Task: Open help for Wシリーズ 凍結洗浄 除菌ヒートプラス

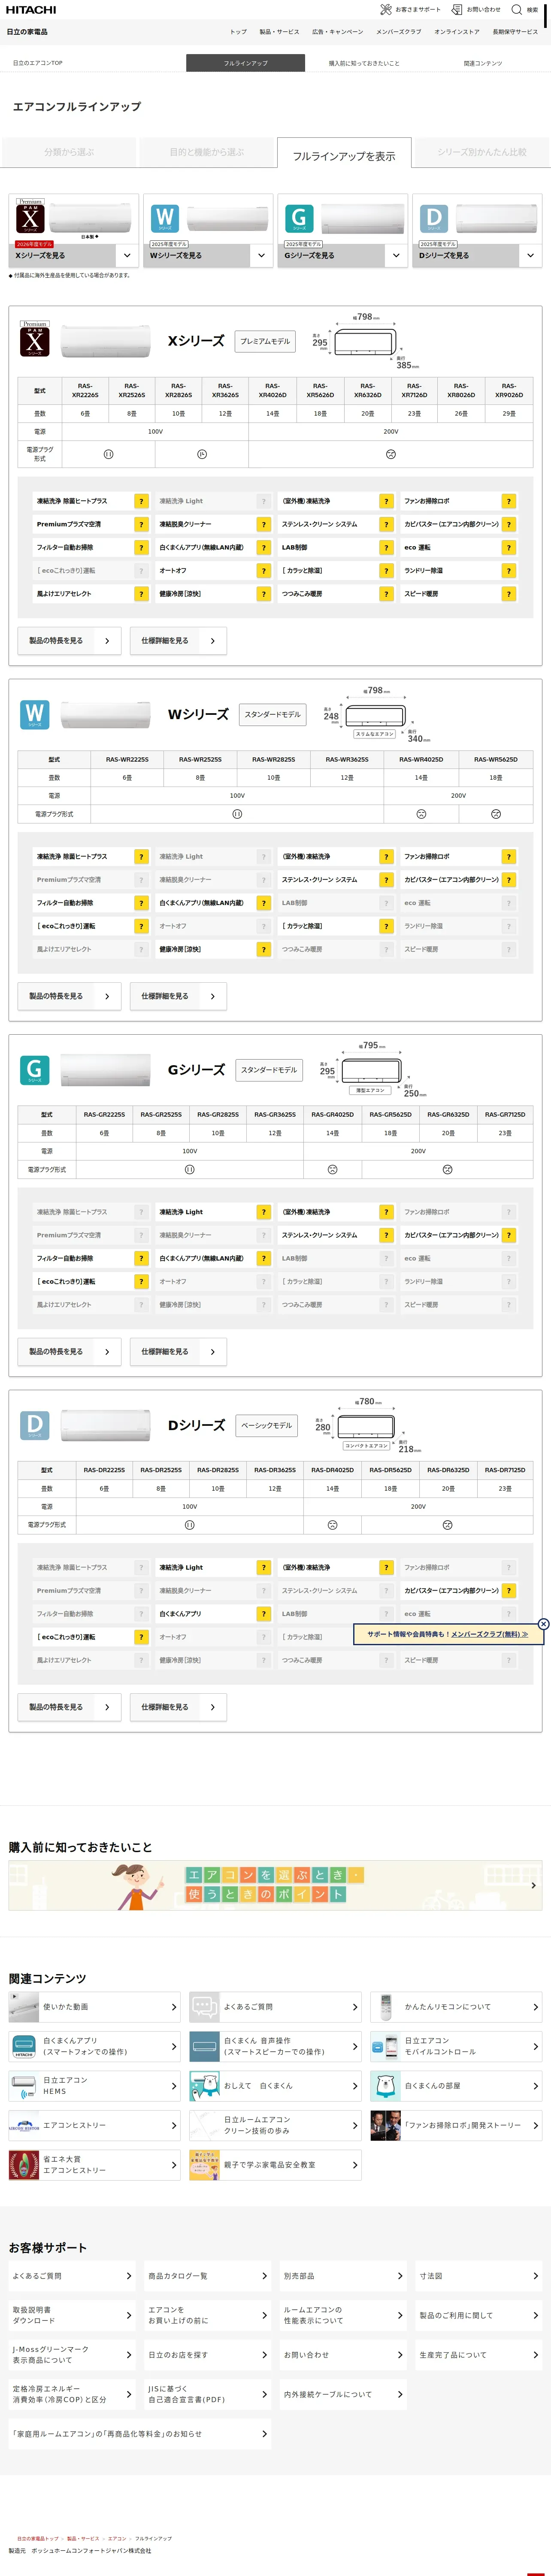Action: (x=141, y=857)
